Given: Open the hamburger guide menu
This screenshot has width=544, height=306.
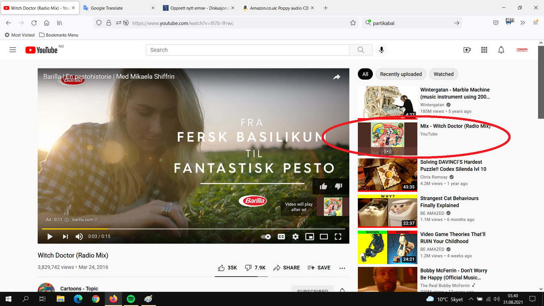Looking at the screenshot, I should click(13, 50).
